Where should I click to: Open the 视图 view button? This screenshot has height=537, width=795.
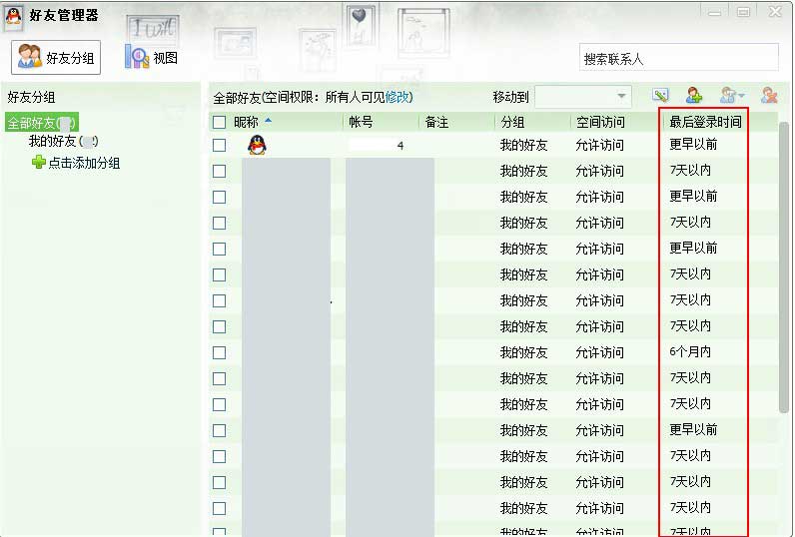click(152, 57)
